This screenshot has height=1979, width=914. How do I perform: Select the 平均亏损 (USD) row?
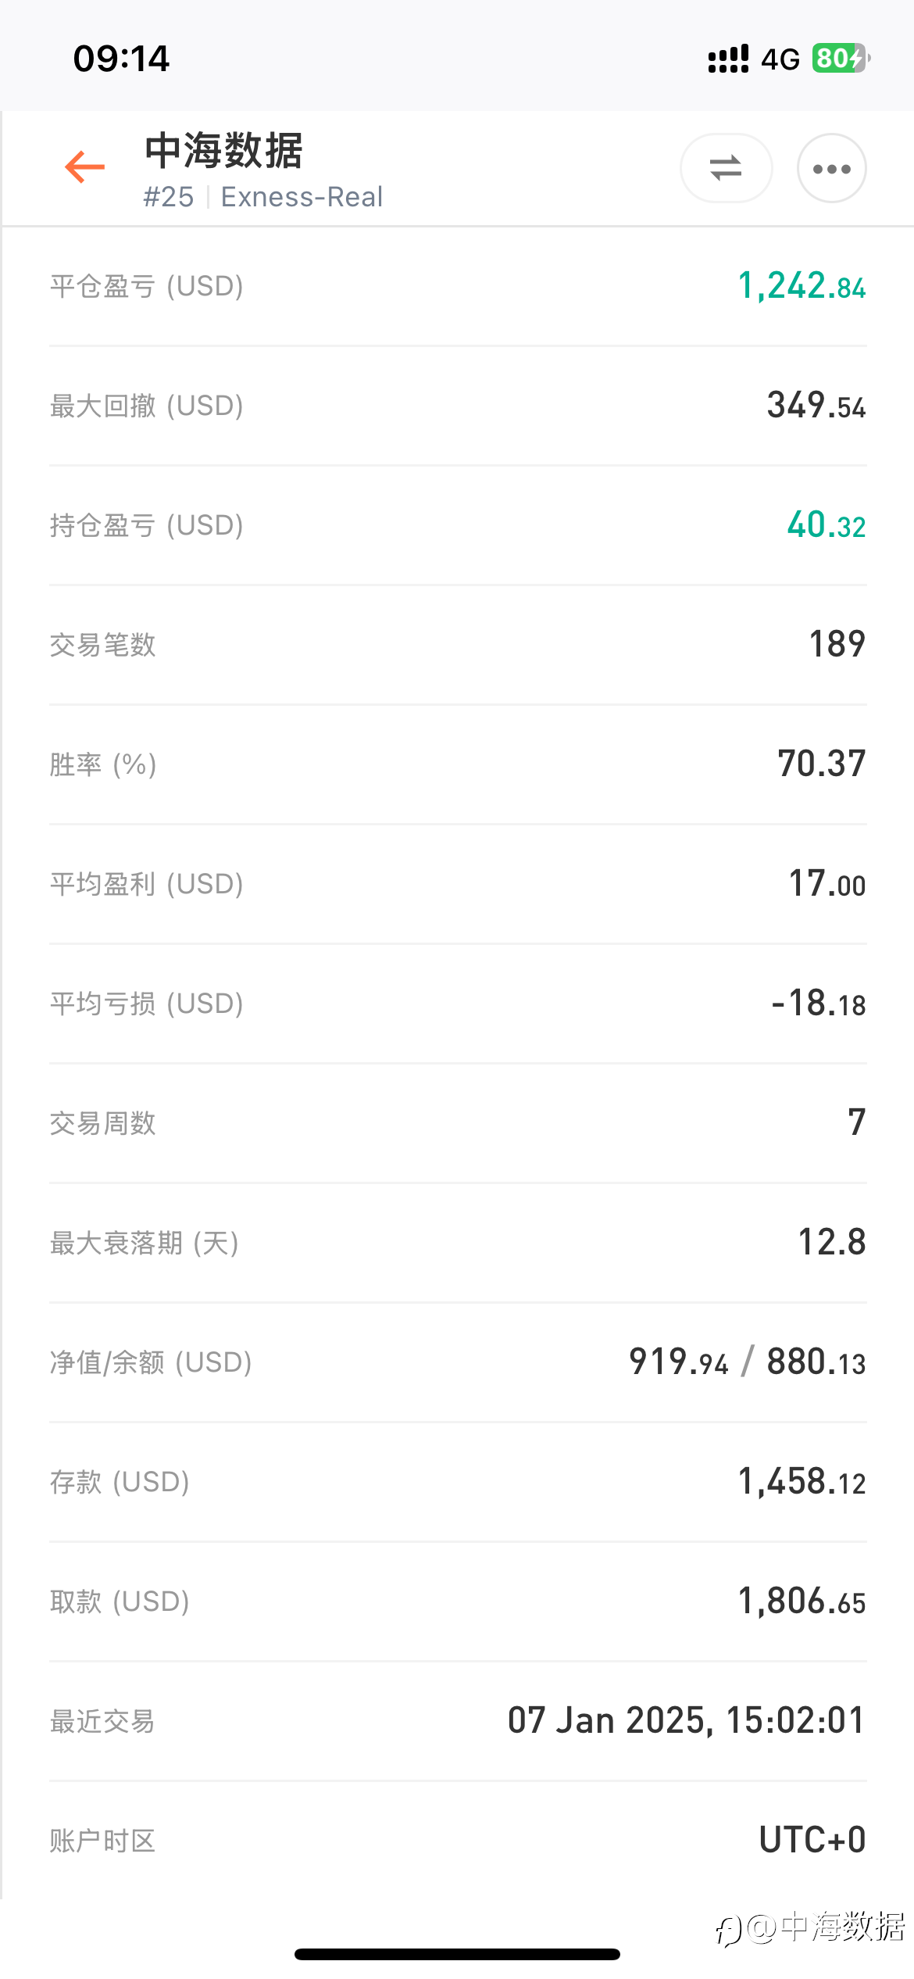[x=458, y=1004]
